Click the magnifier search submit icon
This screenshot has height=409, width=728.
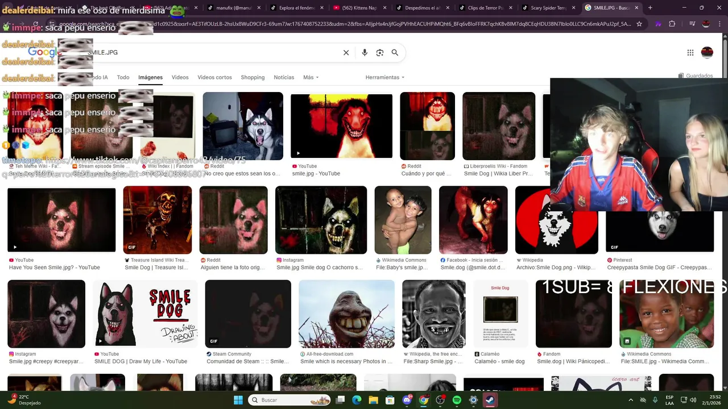[395, 52]
